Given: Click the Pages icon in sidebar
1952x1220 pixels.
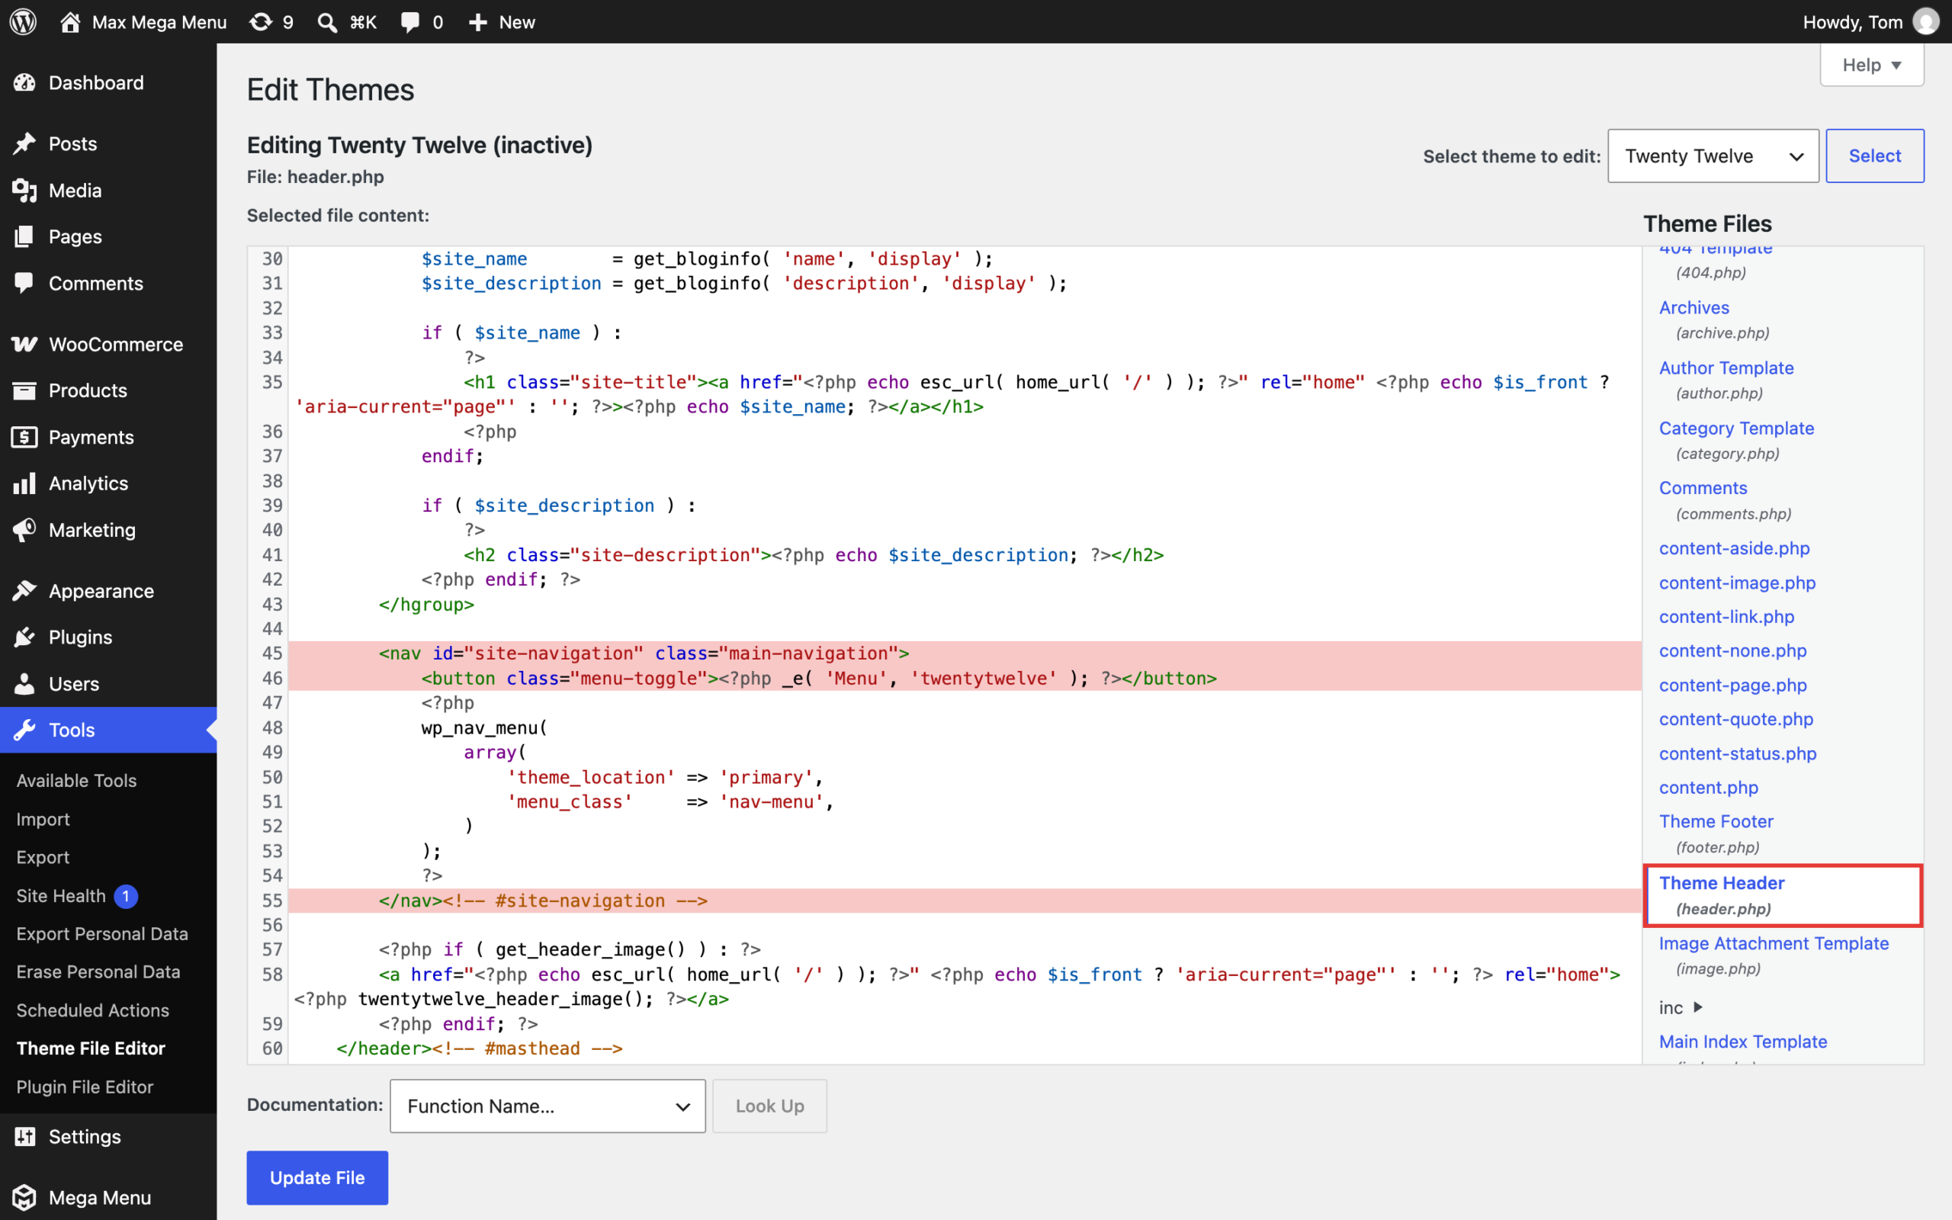Looking at the screenshot, I should pyautogui.click(x=24, y=236).
